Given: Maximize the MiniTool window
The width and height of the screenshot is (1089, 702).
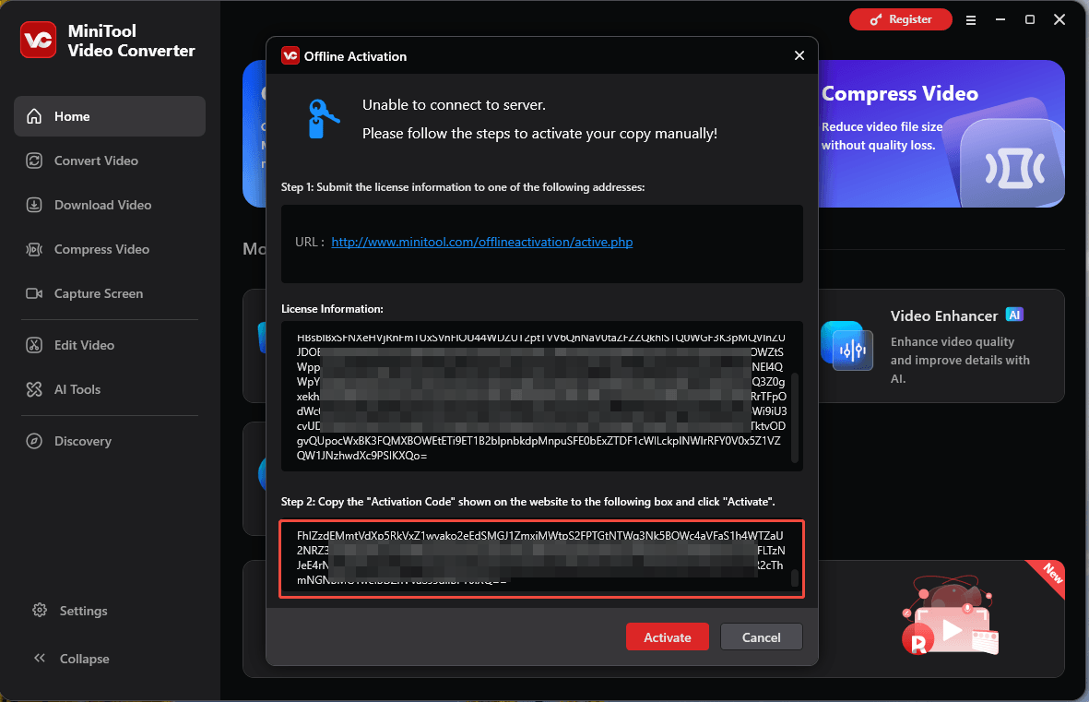Looking at the screenshot, I should pyautogui.click(x=1030, y=19).
